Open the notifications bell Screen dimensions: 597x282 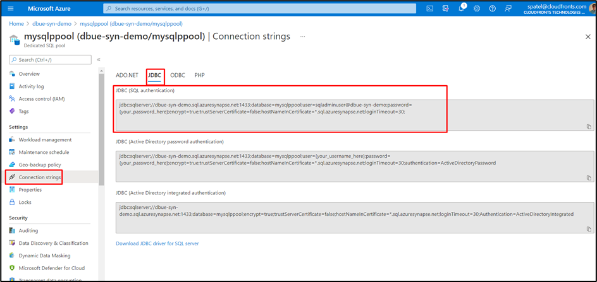pos(461,8)
